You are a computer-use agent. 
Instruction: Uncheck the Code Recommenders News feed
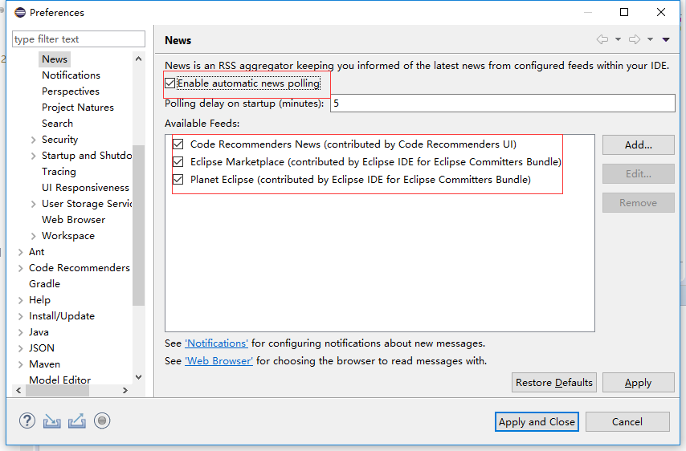click(x=178, y=144)
